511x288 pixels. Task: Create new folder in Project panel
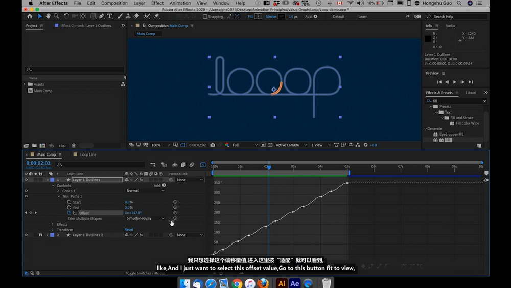34,146
